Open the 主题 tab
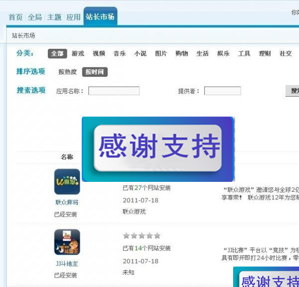Image resolution: width=299 pixels, height=287 pixels. pos(54,17)
